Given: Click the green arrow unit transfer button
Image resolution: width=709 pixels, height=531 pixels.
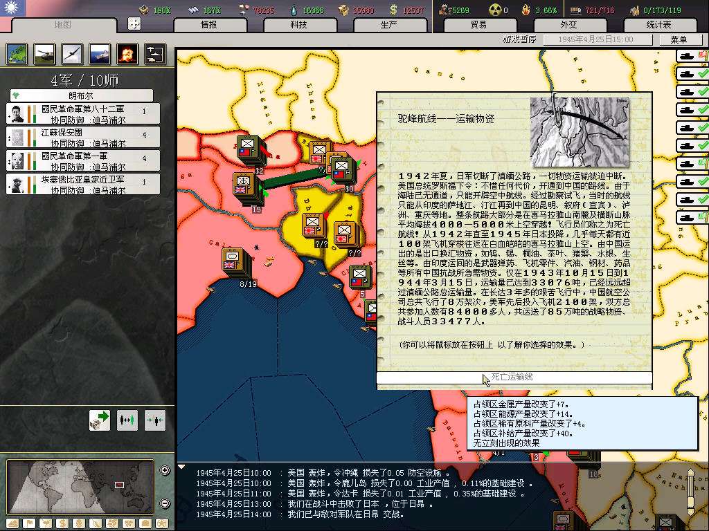Looking at the screenshot, I should [x=100, y=420].
